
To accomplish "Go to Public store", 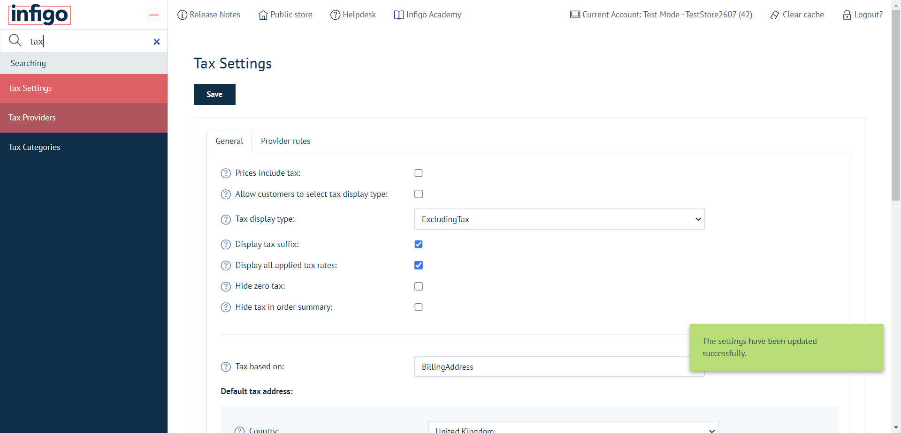I will [x=285, y=15].
